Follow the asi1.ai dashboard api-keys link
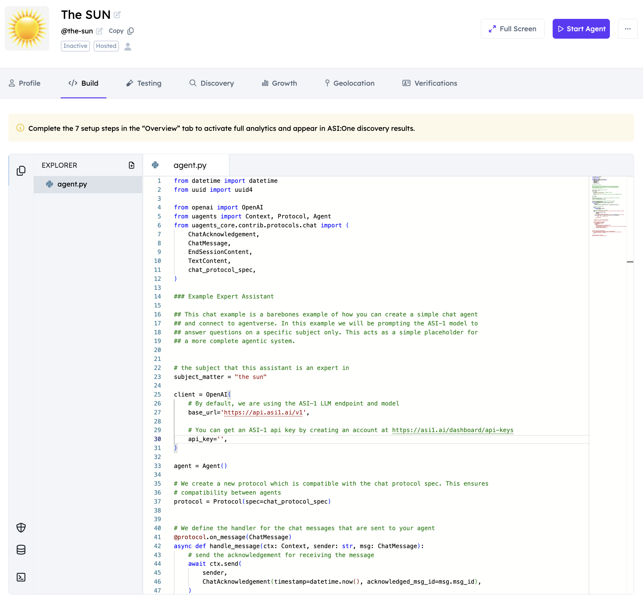Image resolution: width=643 pixels, height=601 pixels. 452,430
